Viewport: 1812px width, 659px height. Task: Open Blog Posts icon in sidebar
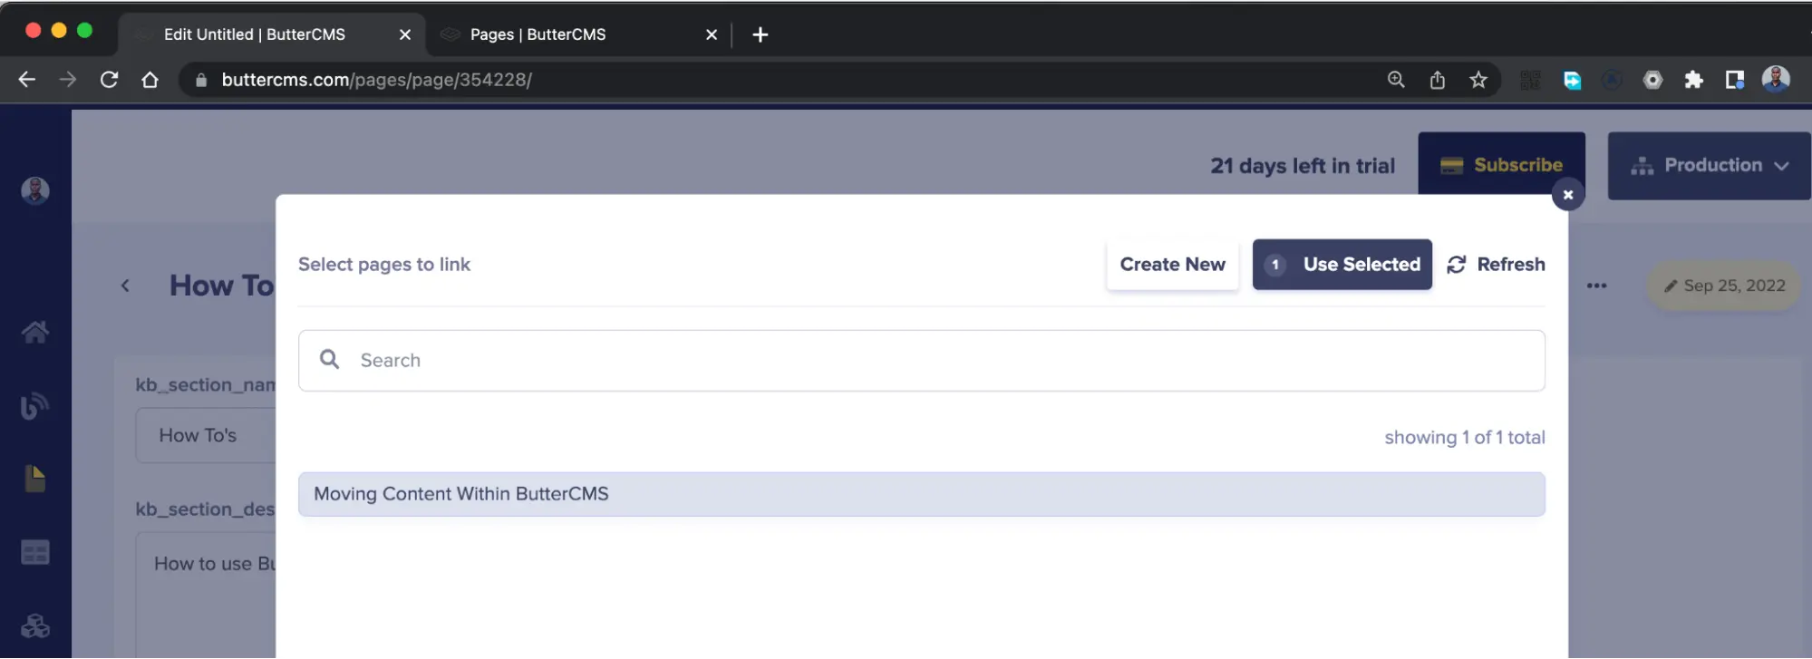pos(35,405)
